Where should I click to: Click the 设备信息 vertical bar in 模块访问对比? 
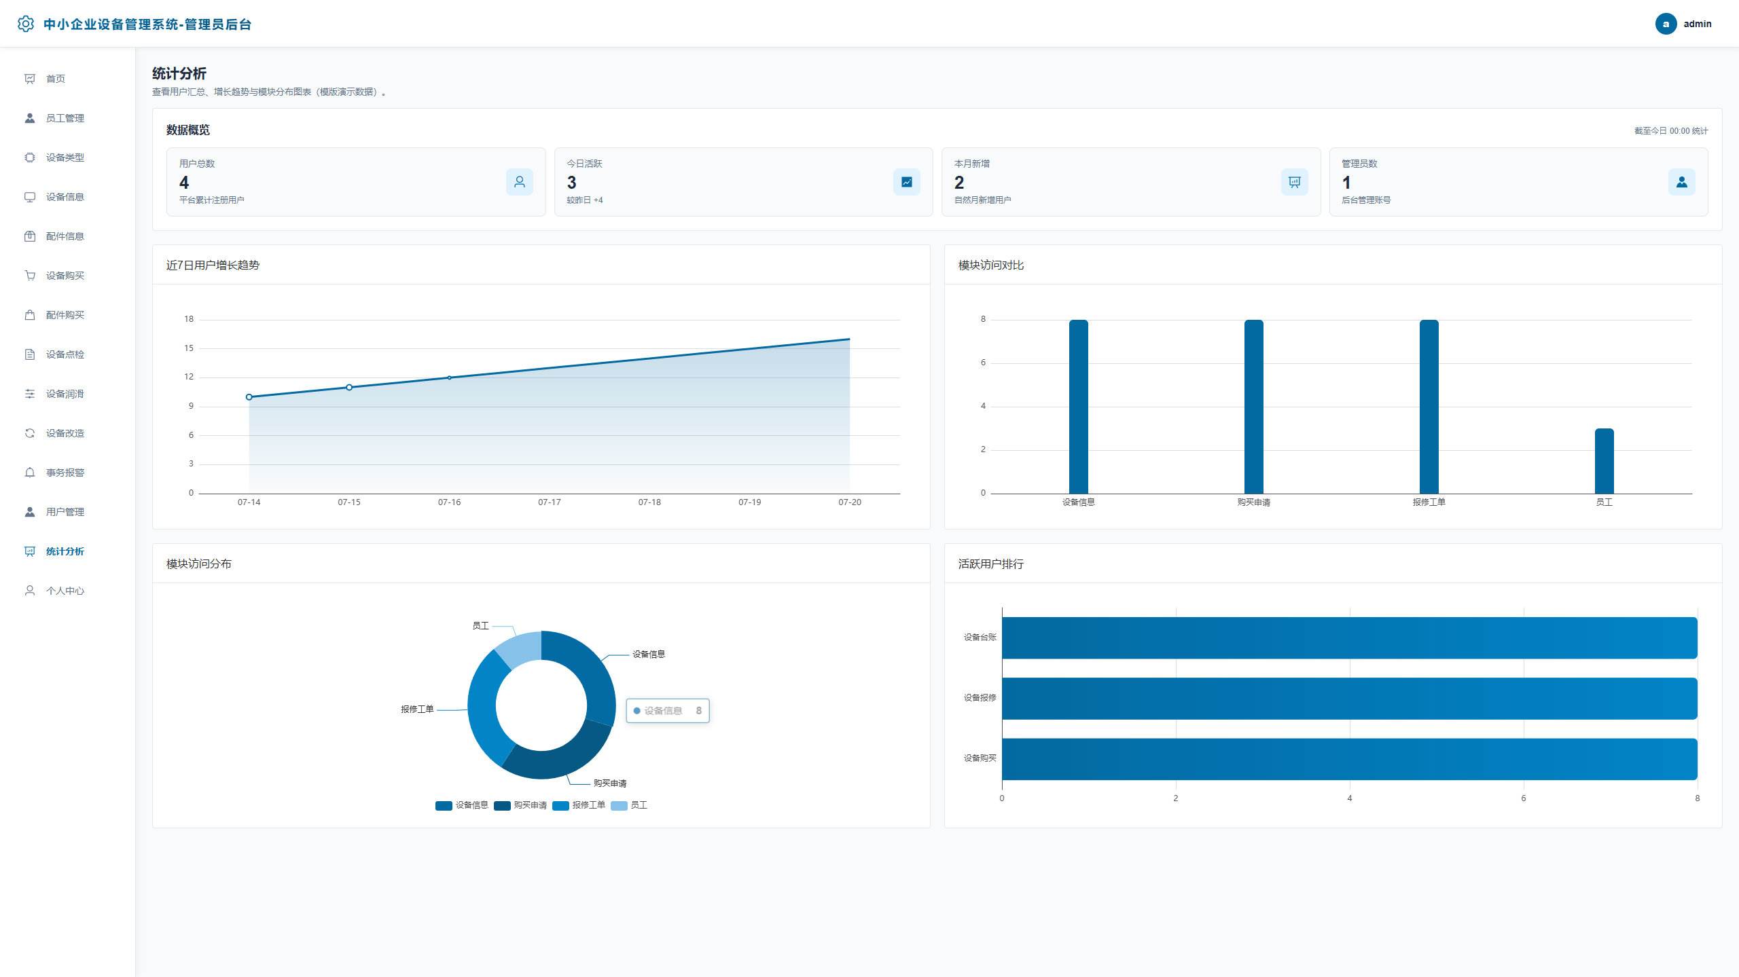pyautogui.click(x=1079, y=407)
